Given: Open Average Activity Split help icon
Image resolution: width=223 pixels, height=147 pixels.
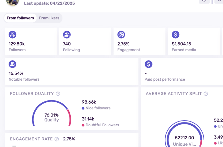Looking at the screenshot, I should [206, 94].
